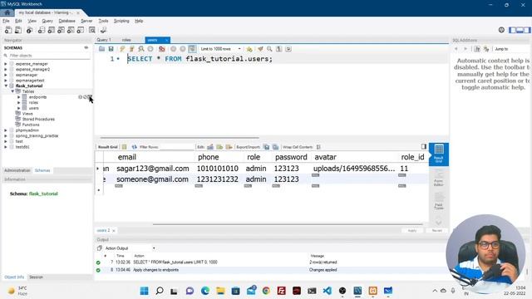
Task: Run the Explain plan magnifier icon
Action: click(x=141, y=49)
